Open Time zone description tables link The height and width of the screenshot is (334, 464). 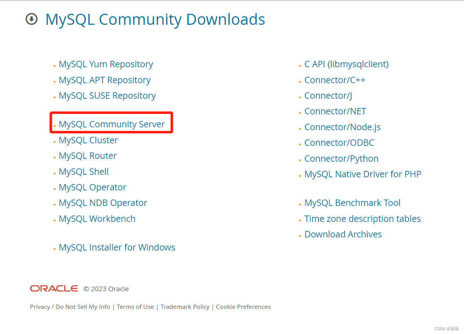tap(362, 219)
